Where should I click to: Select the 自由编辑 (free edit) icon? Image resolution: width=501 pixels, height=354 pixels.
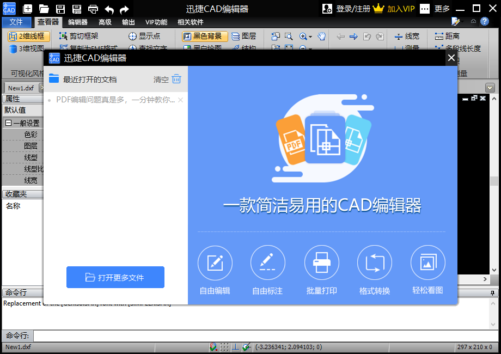[215, 263]
